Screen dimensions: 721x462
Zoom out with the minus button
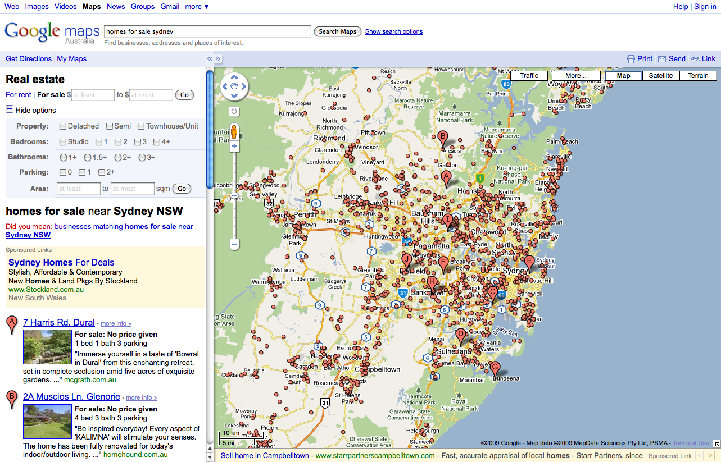[x=234, y=244]
